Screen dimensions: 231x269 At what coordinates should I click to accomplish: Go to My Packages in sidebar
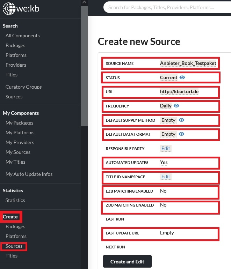point(19,123)
